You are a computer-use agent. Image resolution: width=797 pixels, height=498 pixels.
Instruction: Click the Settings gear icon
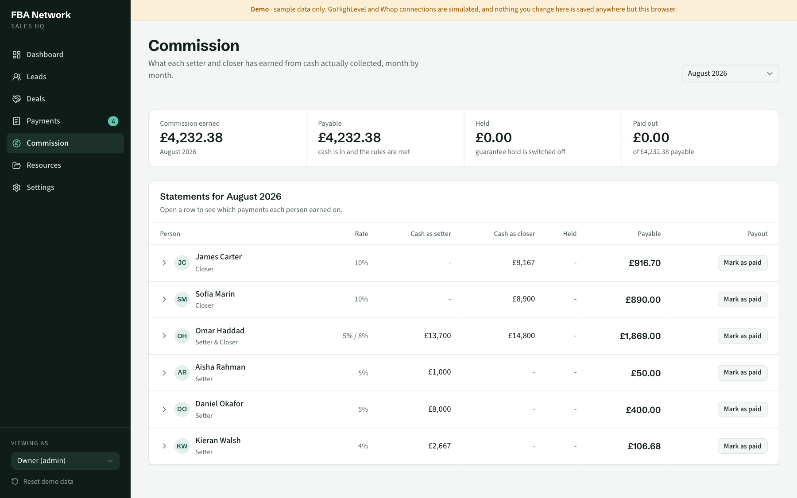[x=16, y=187]
